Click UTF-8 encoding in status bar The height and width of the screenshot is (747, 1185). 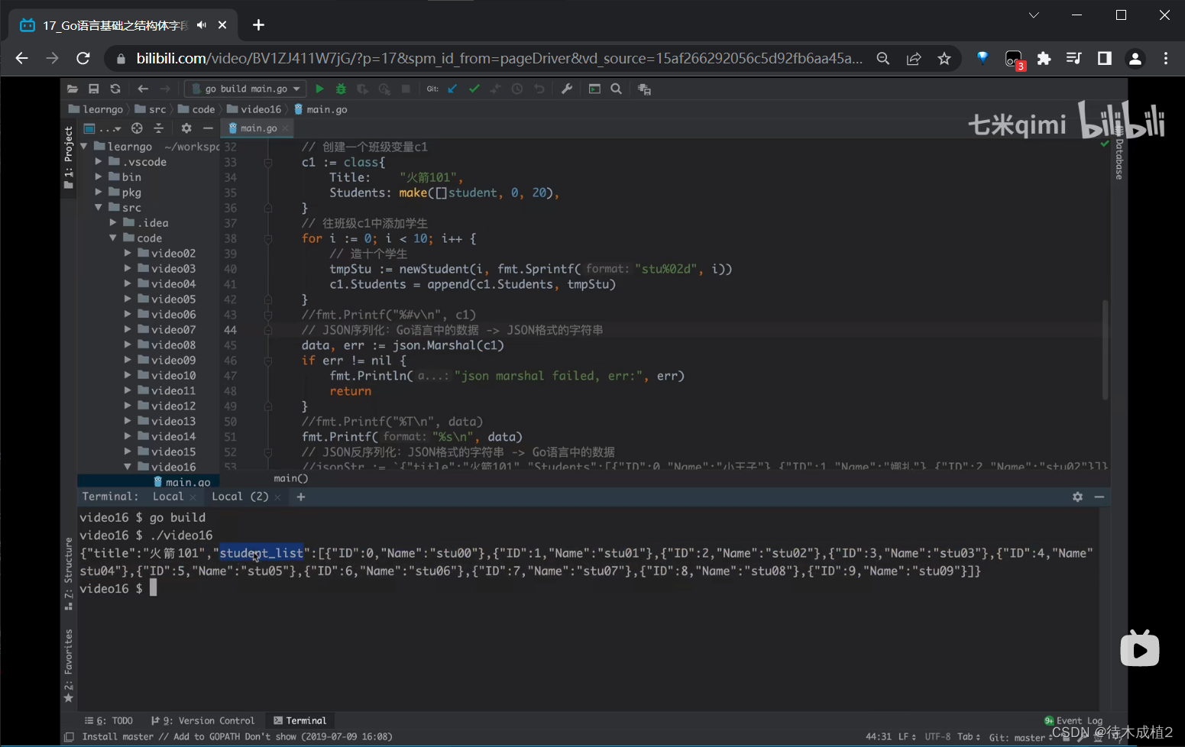(937, 737)
